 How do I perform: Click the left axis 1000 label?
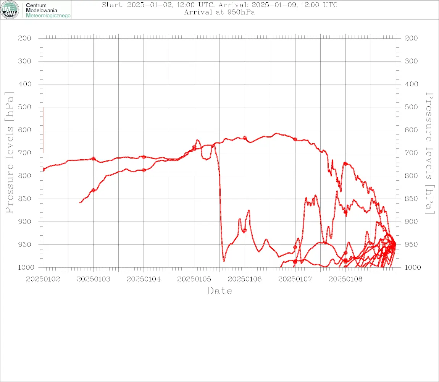(26, 267)
